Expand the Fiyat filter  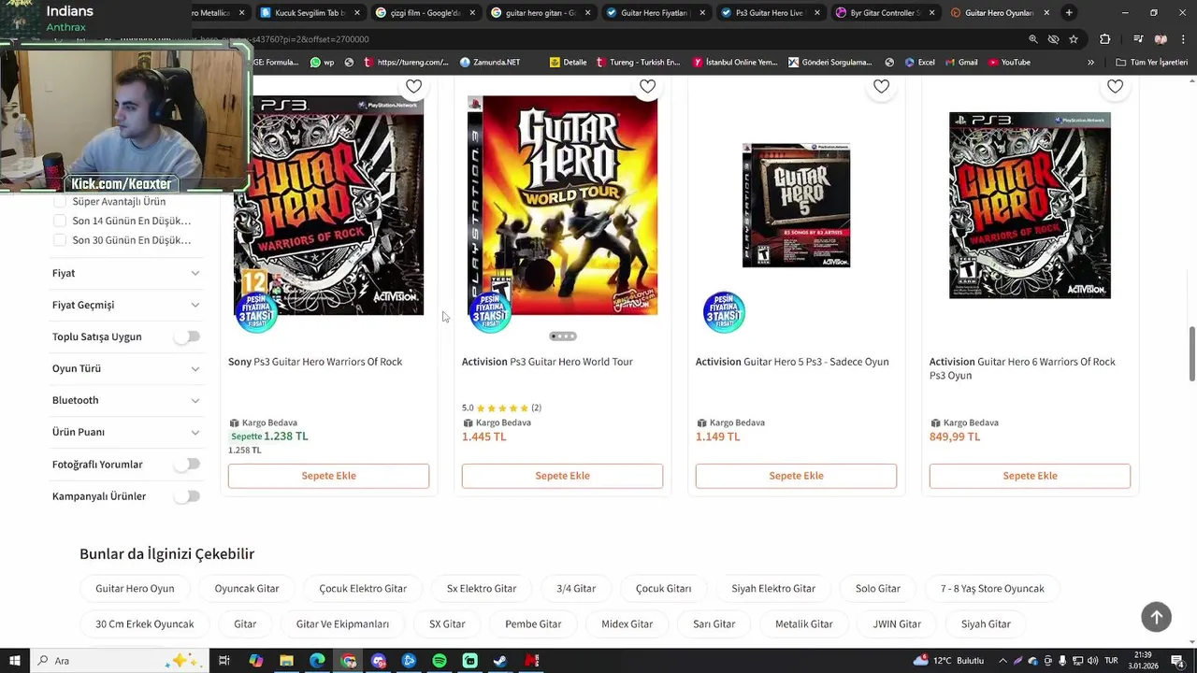[x=126, y=273]
